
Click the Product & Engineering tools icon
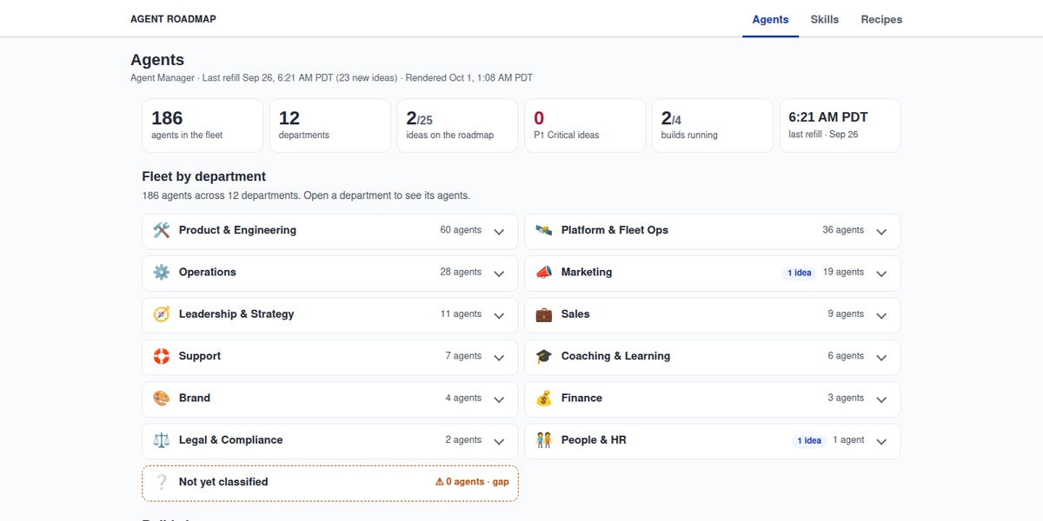[162, 231]
